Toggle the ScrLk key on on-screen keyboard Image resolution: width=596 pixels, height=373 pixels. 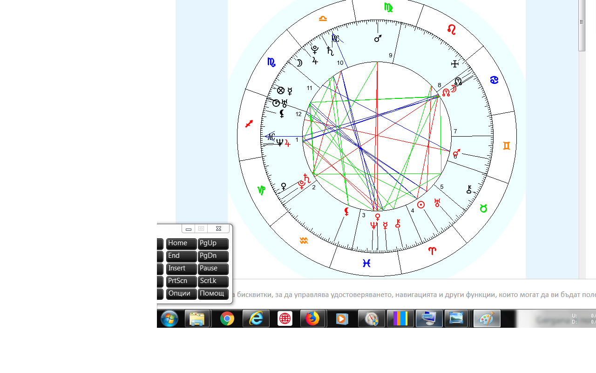point(213,282)
